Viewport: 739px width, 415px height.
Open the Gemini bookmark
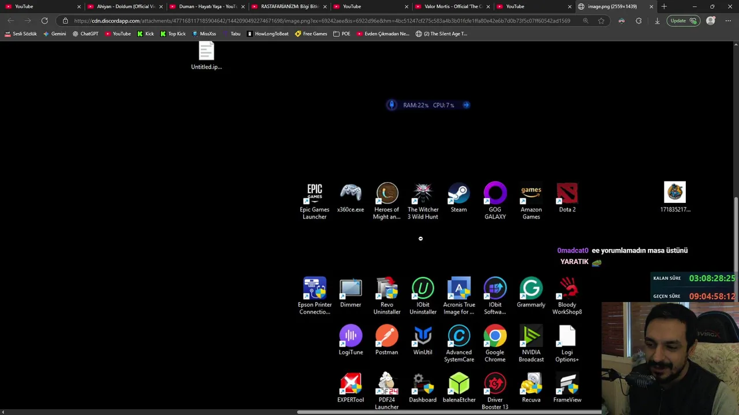pos(55,33)
